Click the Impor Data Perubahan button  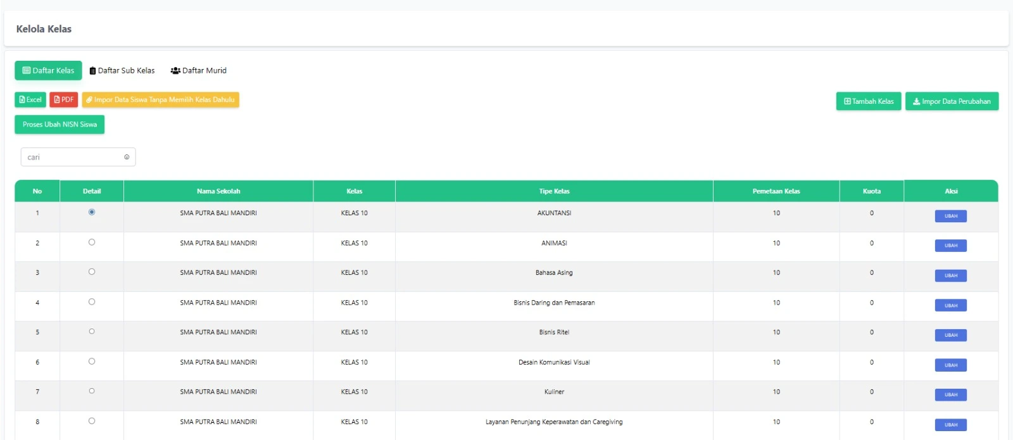click(952, 101)
